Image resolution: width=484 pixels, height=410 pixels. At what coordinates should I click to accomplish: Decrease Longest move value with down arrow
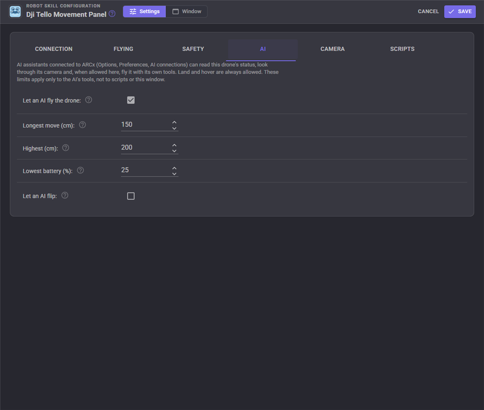[x=174, y=128]
